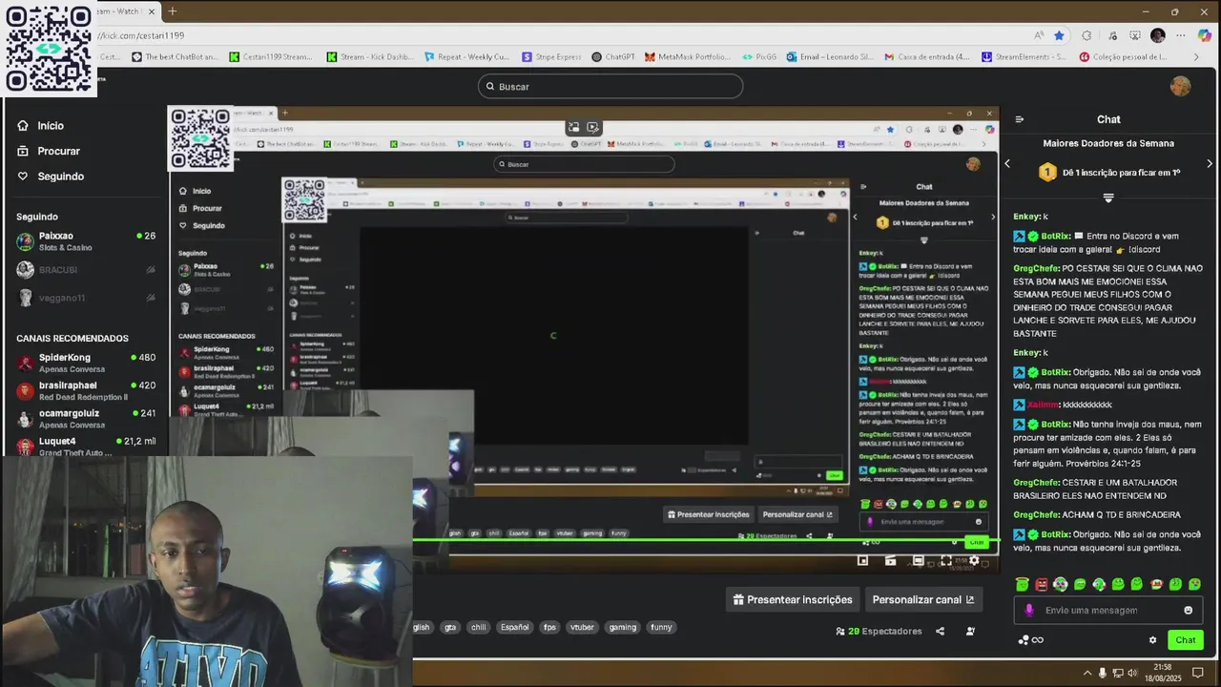Open the Copilot icon in browser
Screen dimensions: 1221x687
click(x=1205, y=35)
